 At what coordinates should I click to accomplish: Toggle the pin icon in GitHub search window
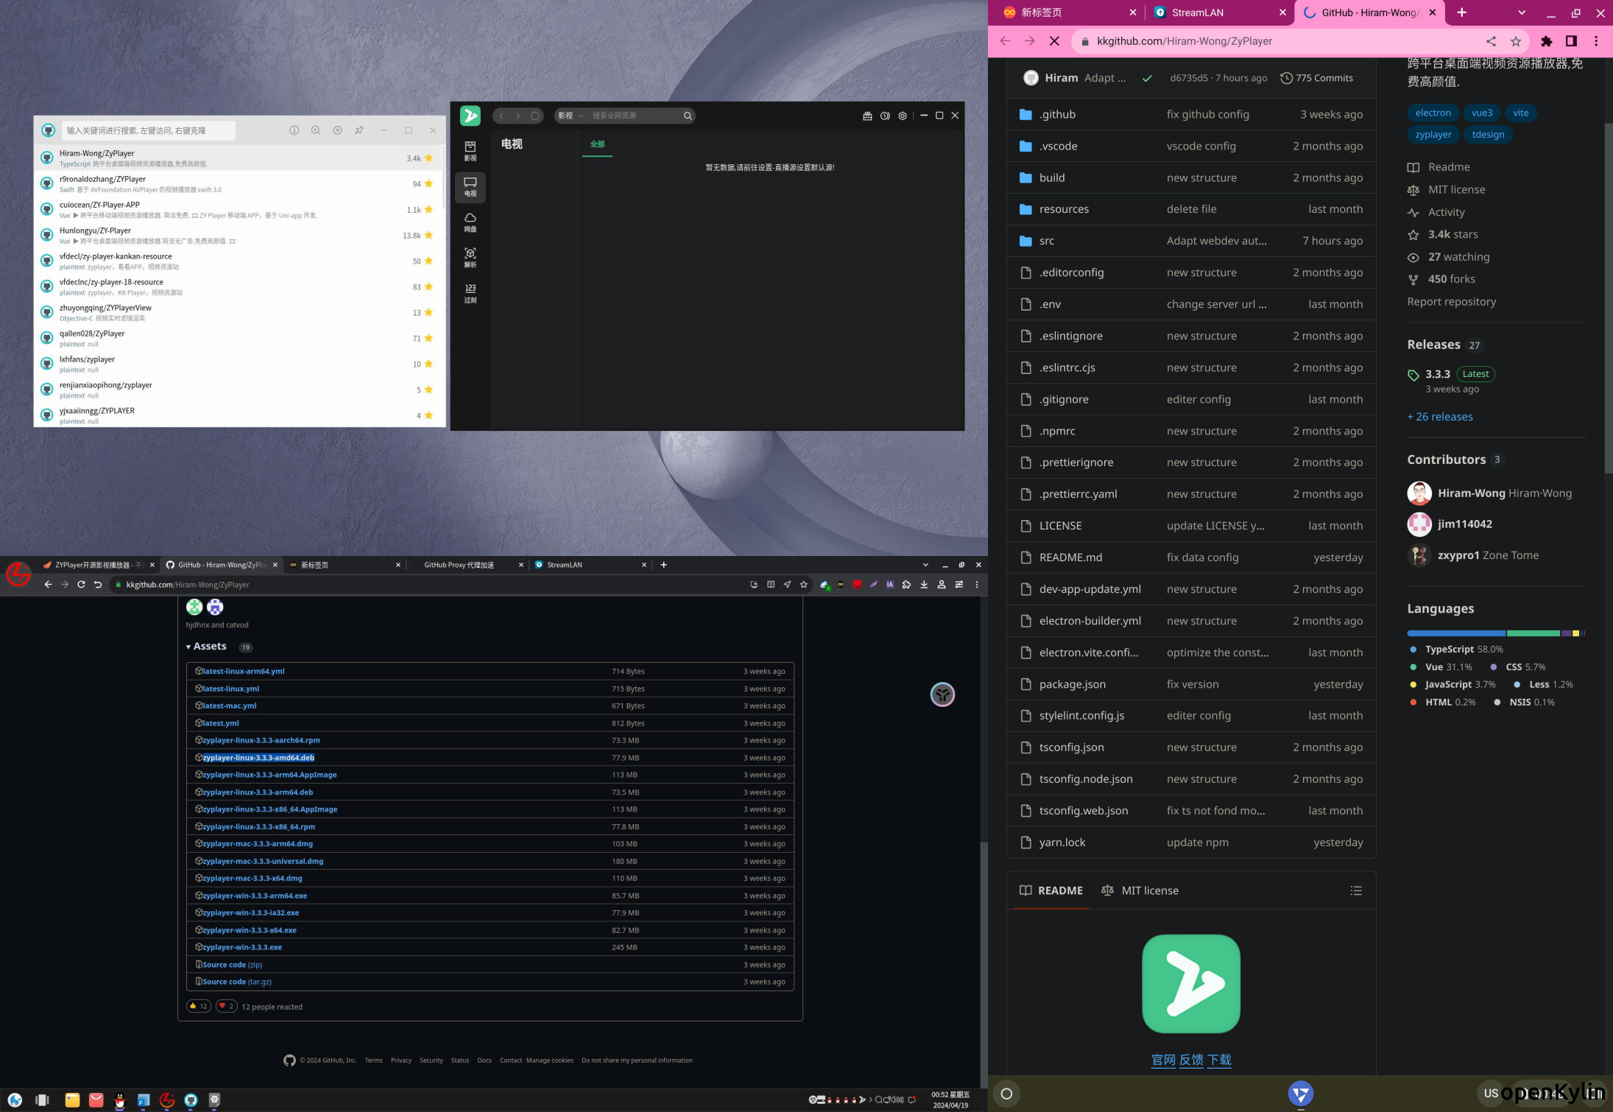pyautogui.click(x=359, y=130)
